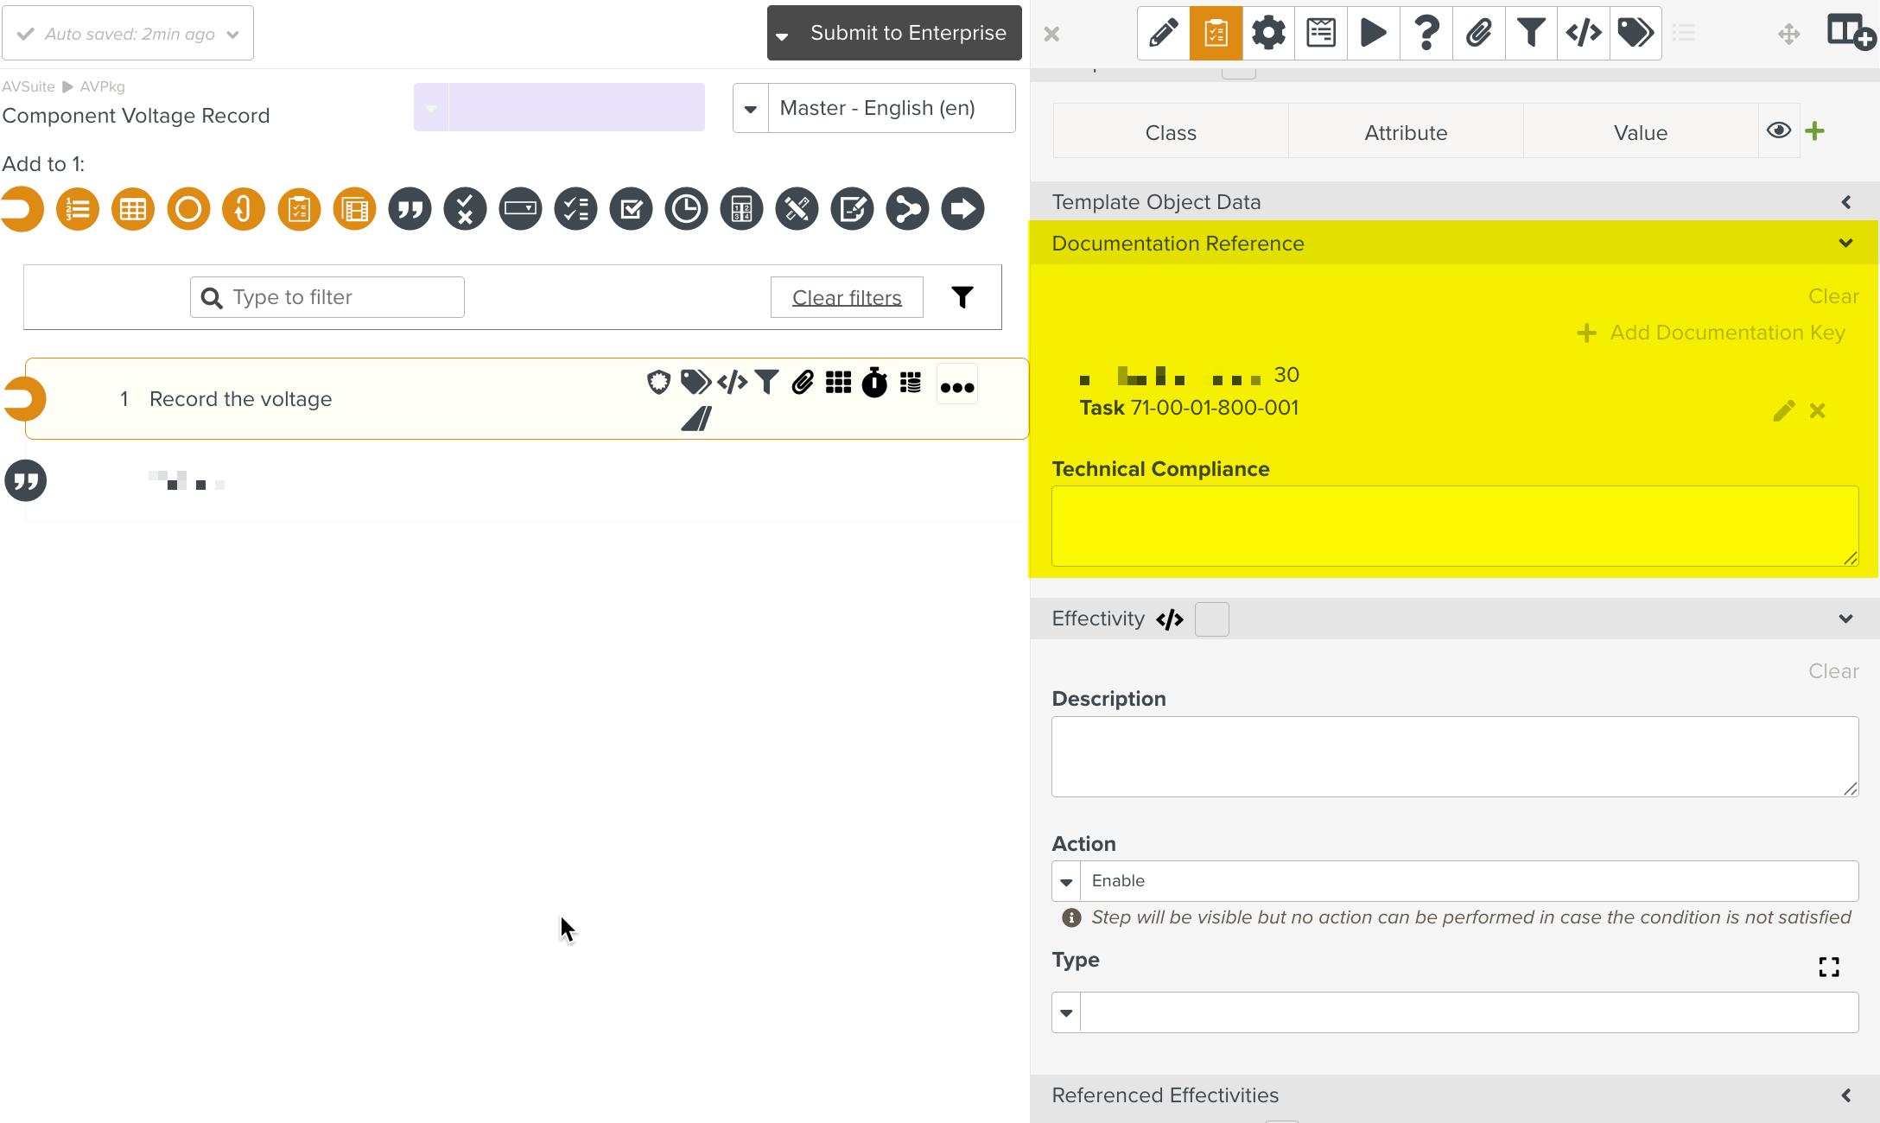Toggle the eye visibility icon
Image resolution: width=1880 pixels, height=1123 pixels.
(x=1778, y=130)
